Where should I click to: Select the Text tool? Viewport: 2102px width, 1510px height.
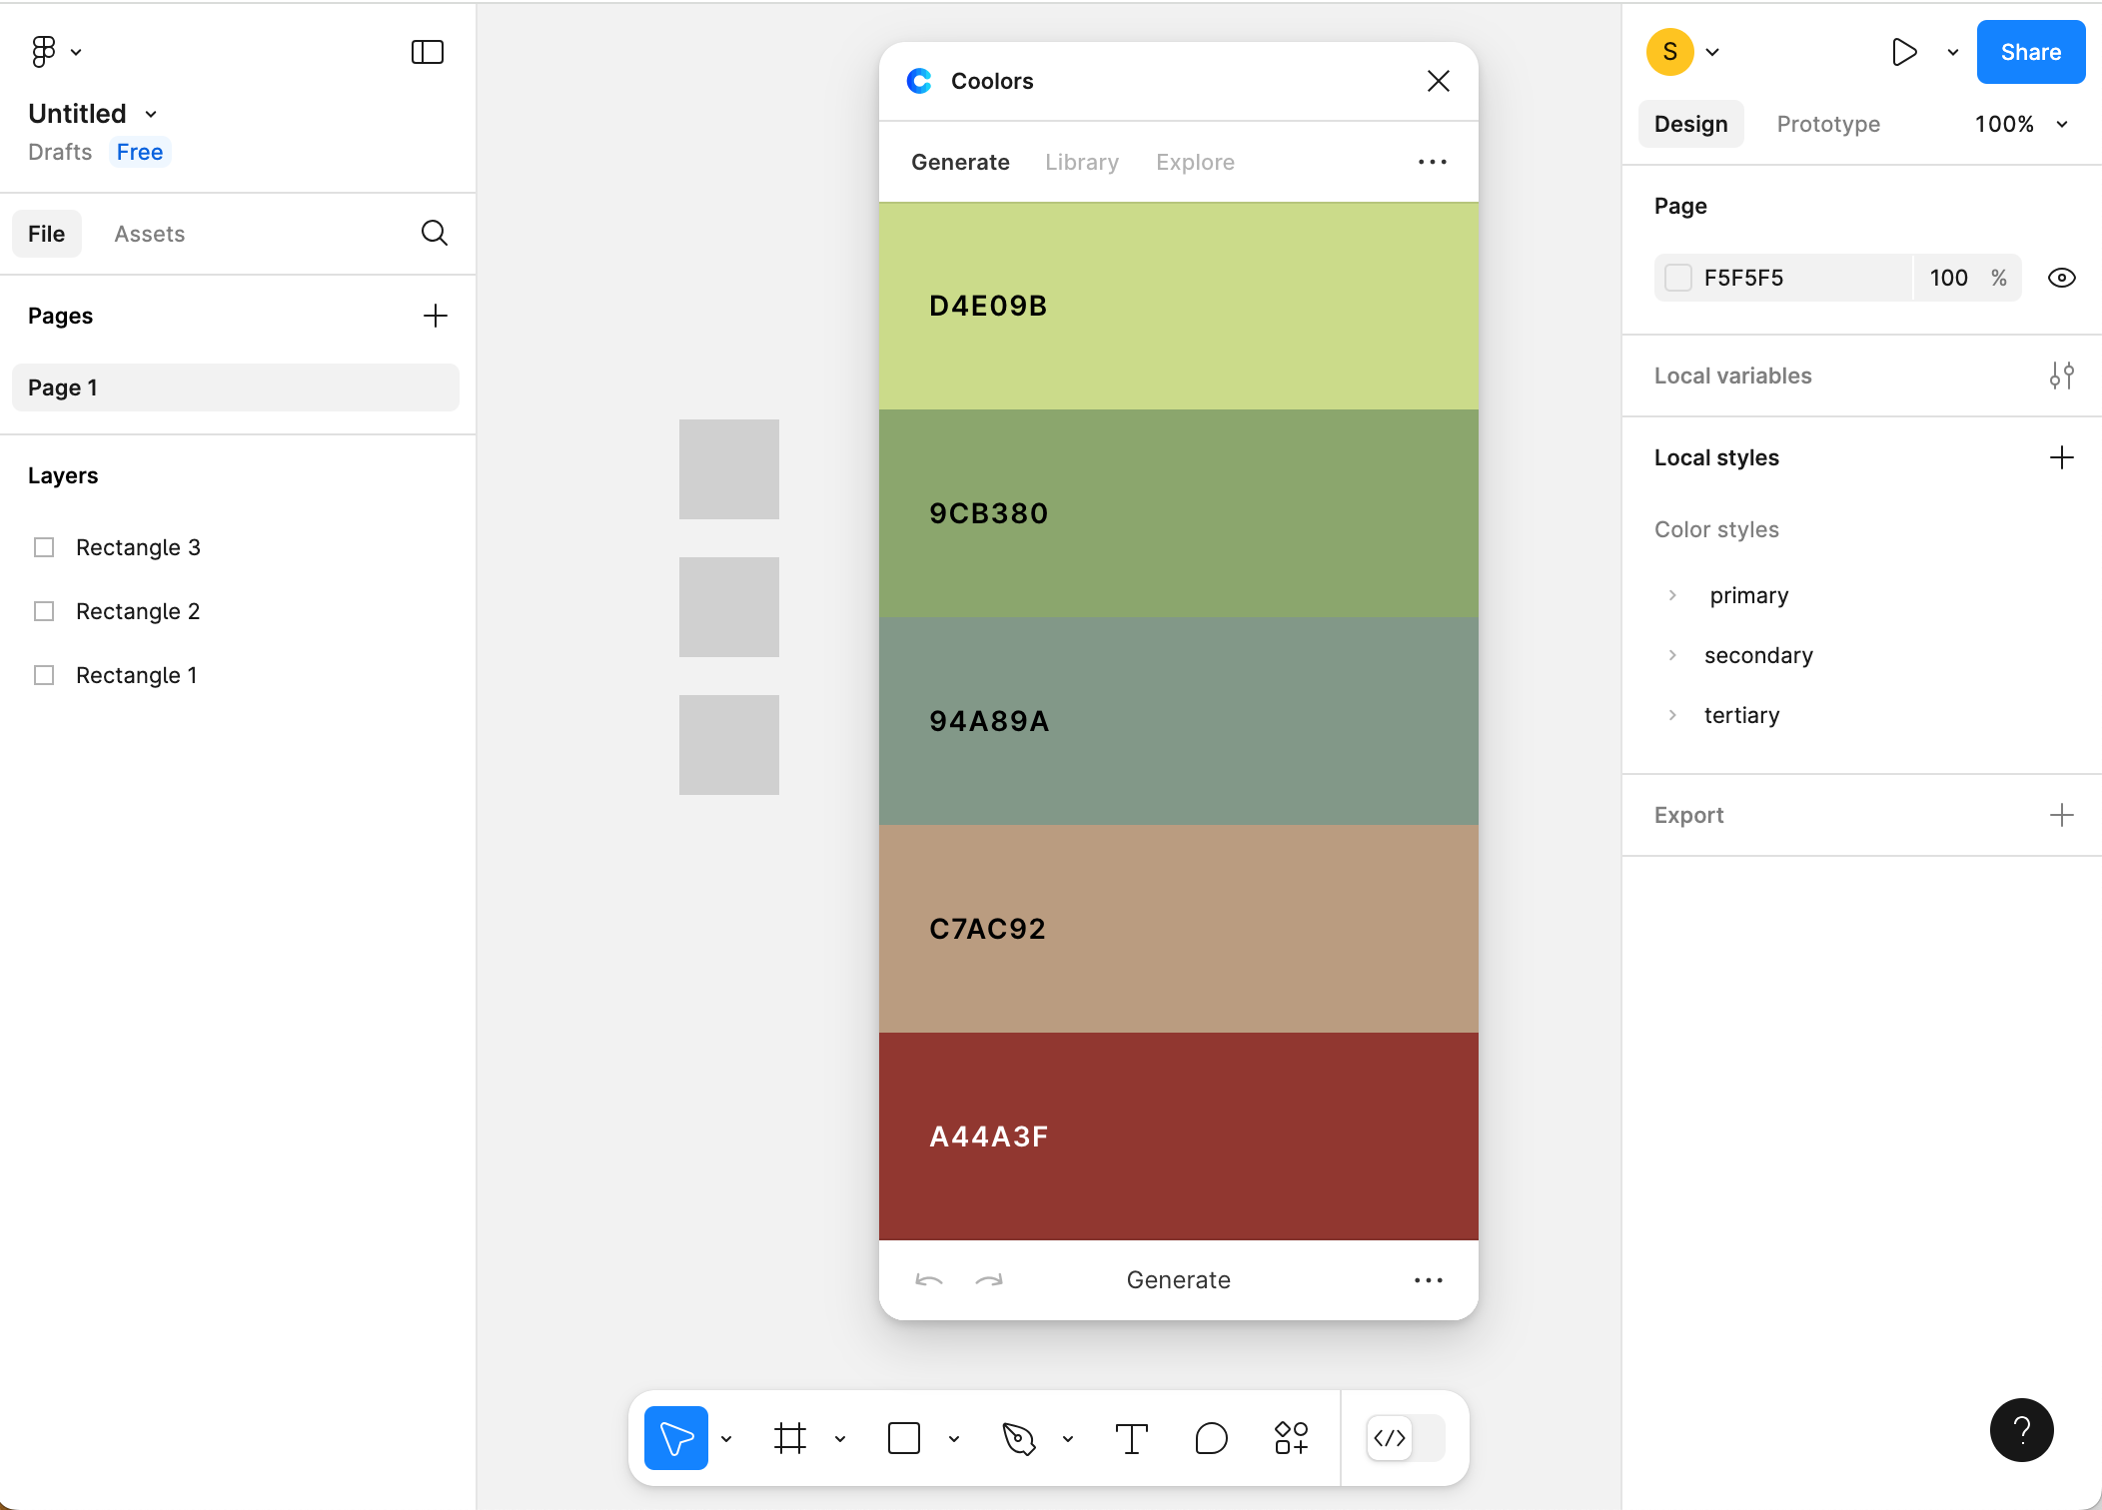1131,1438
